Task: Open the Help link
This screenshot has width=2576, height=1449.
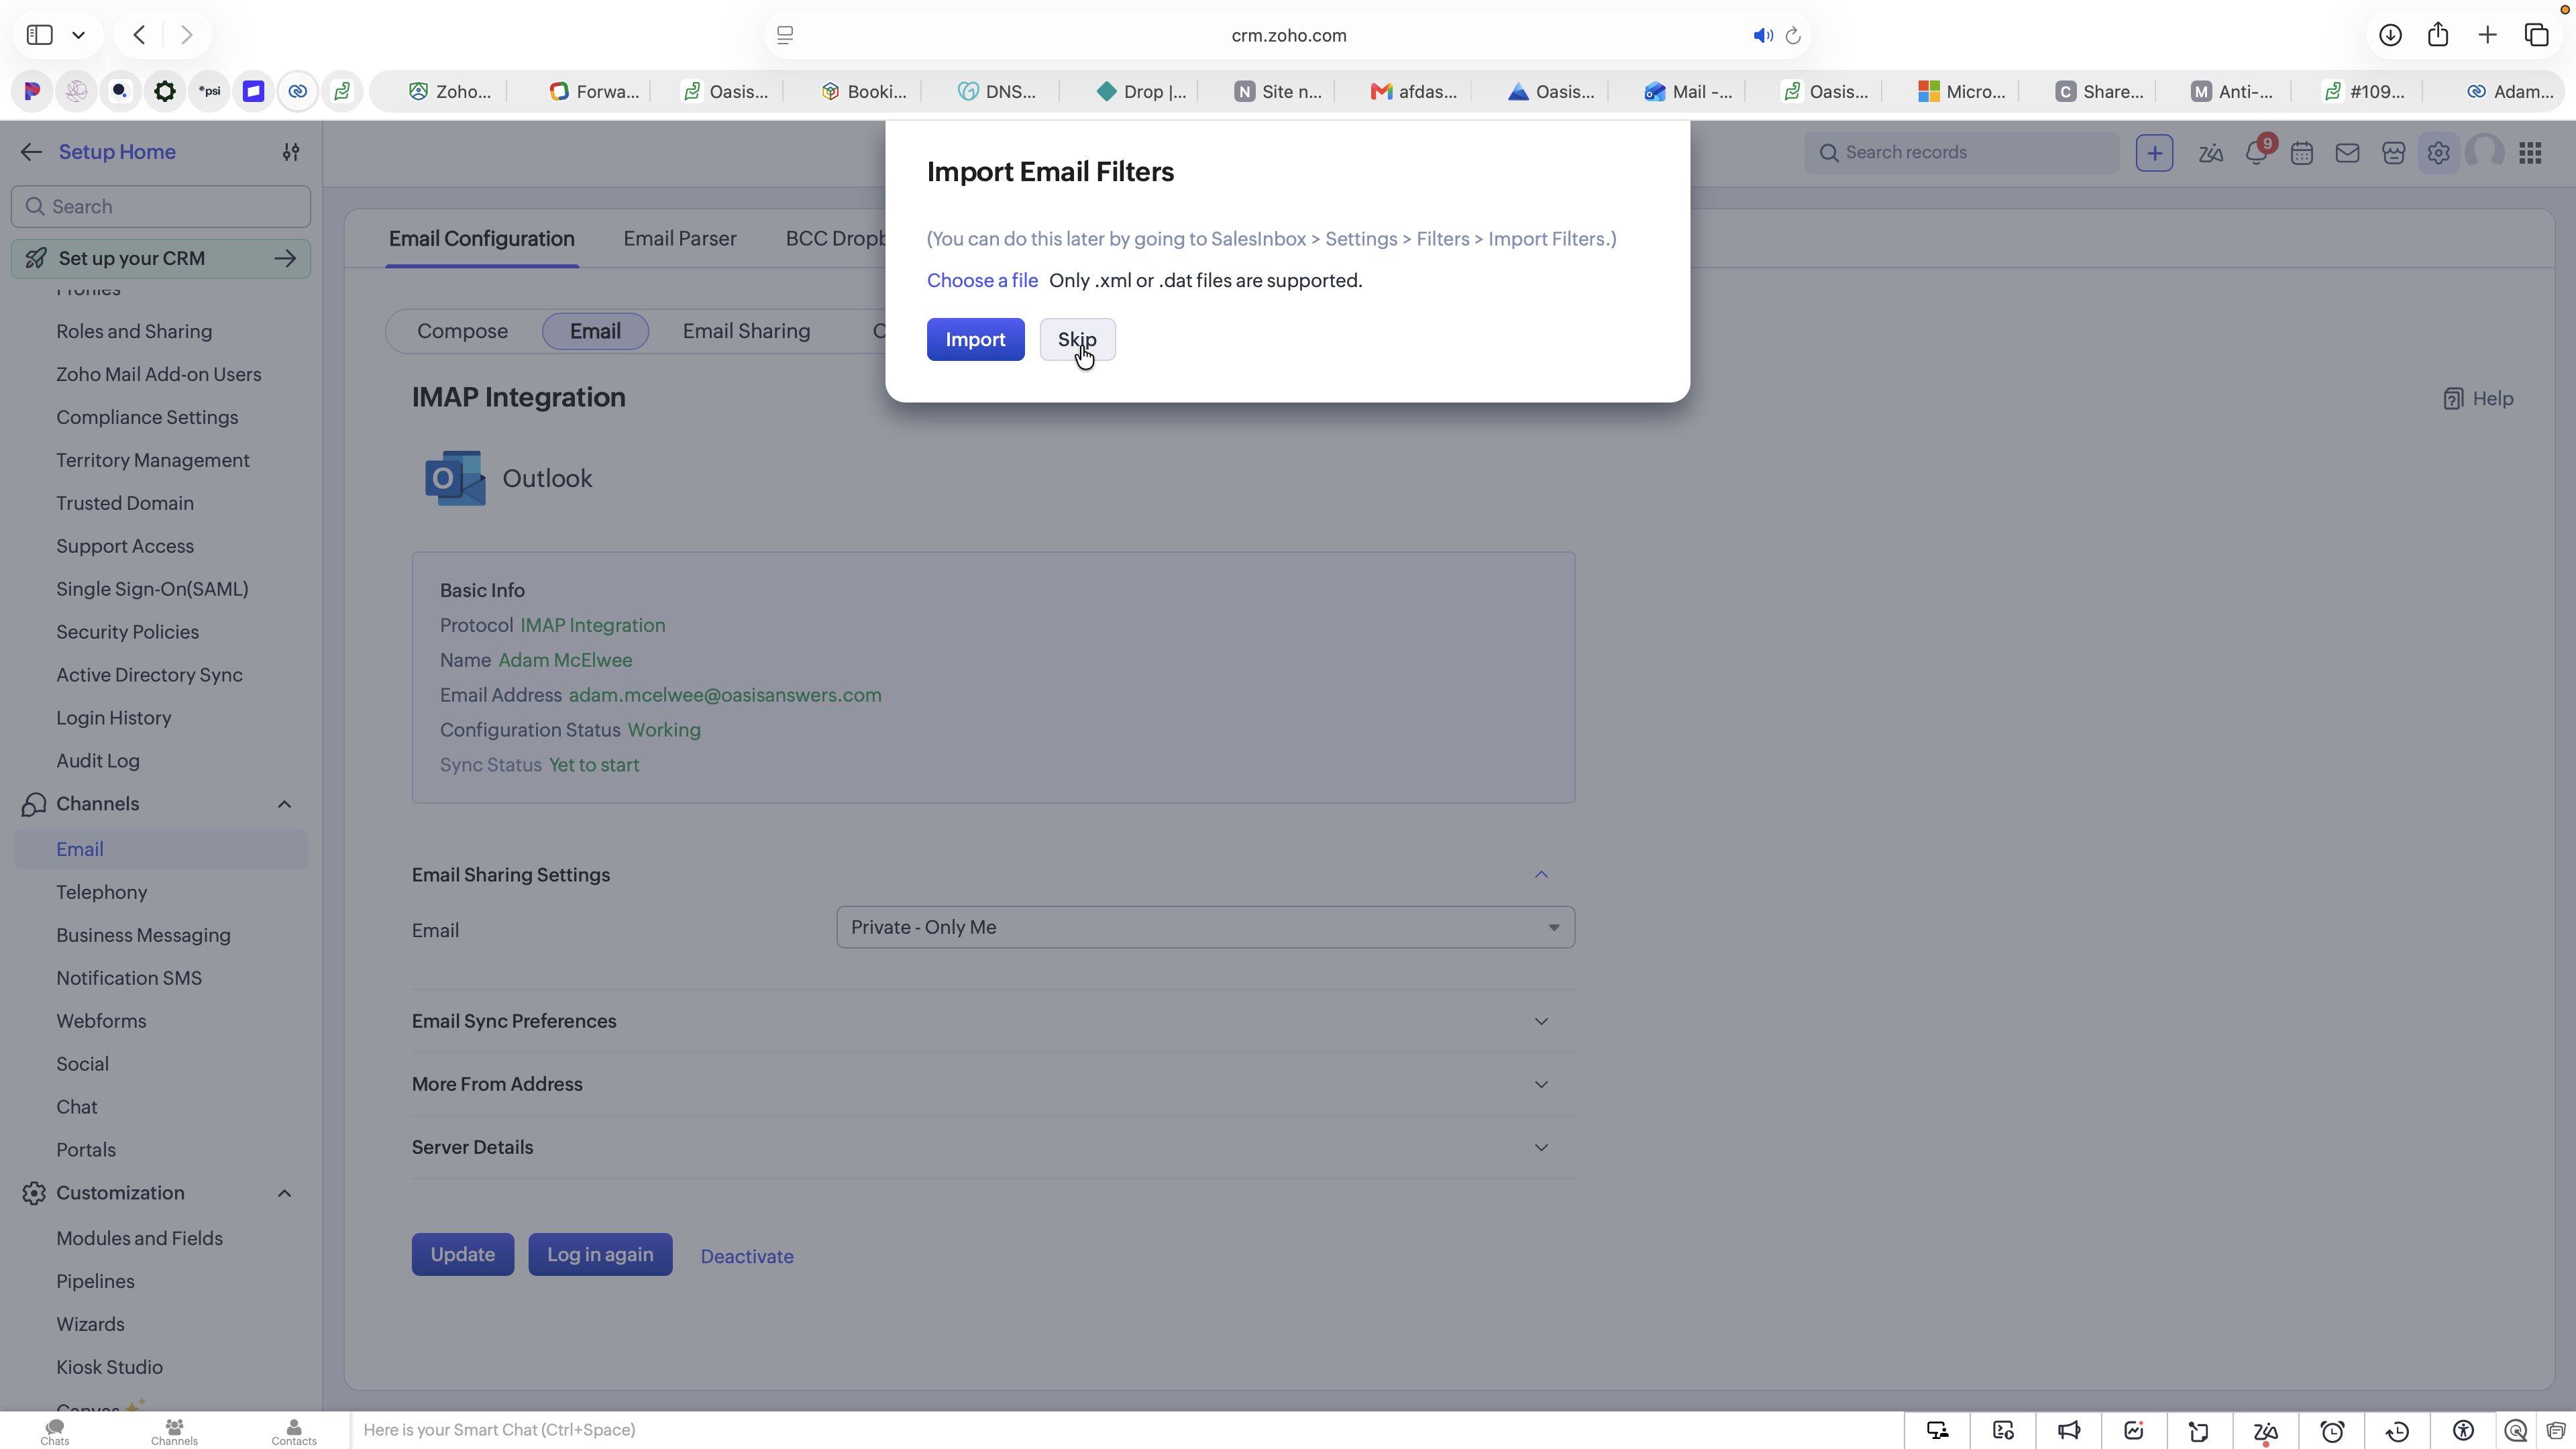Action: 2478,398
